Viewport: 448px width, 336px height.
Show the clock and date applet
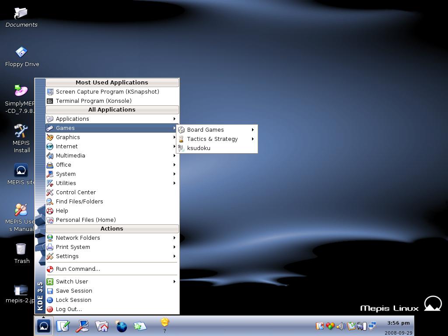click(x=398, y=328)
